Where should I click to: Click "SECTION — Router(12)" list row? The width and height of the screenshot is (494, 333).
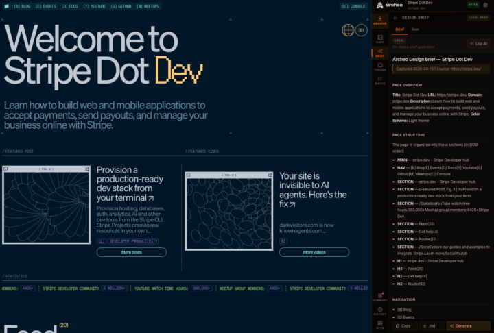(x=416, y=239)
